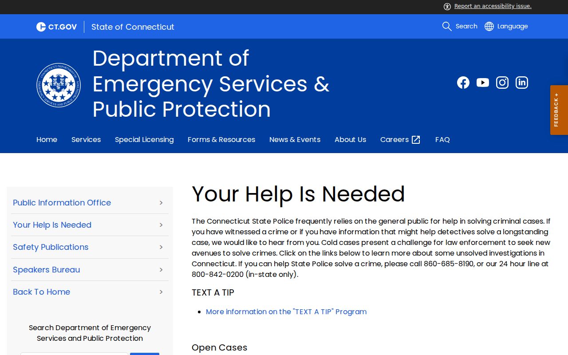Open the LinkedIn page icon

(522, 83)
